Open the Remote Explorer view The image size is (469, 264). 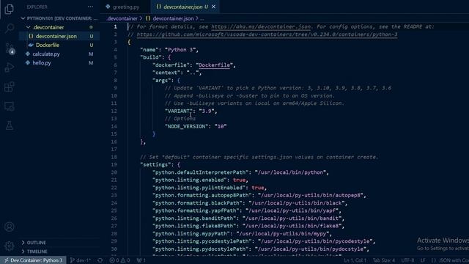click(x=10, y=106)
